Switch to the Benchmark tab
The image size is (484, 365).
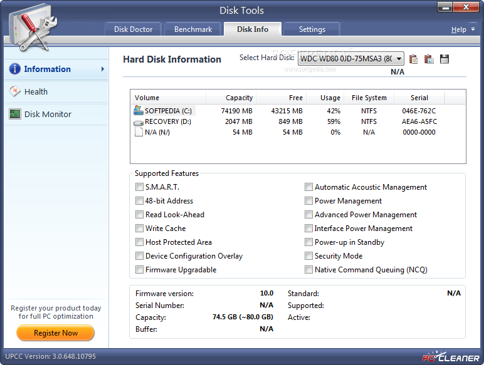(193, 29)
